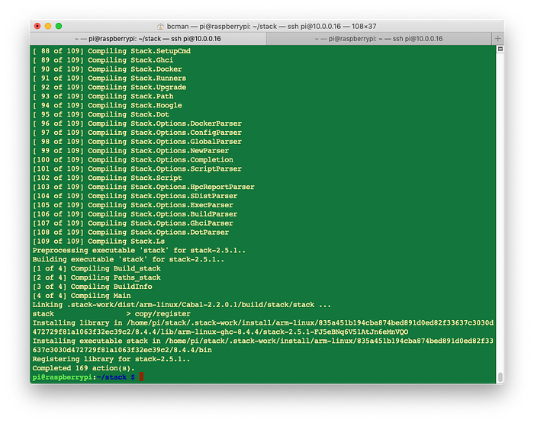Image resolution: width=534 pixels, height=423 pixels.
Task: Click the line 'Compiling Stack.Docker'
Action: (108, 69)
